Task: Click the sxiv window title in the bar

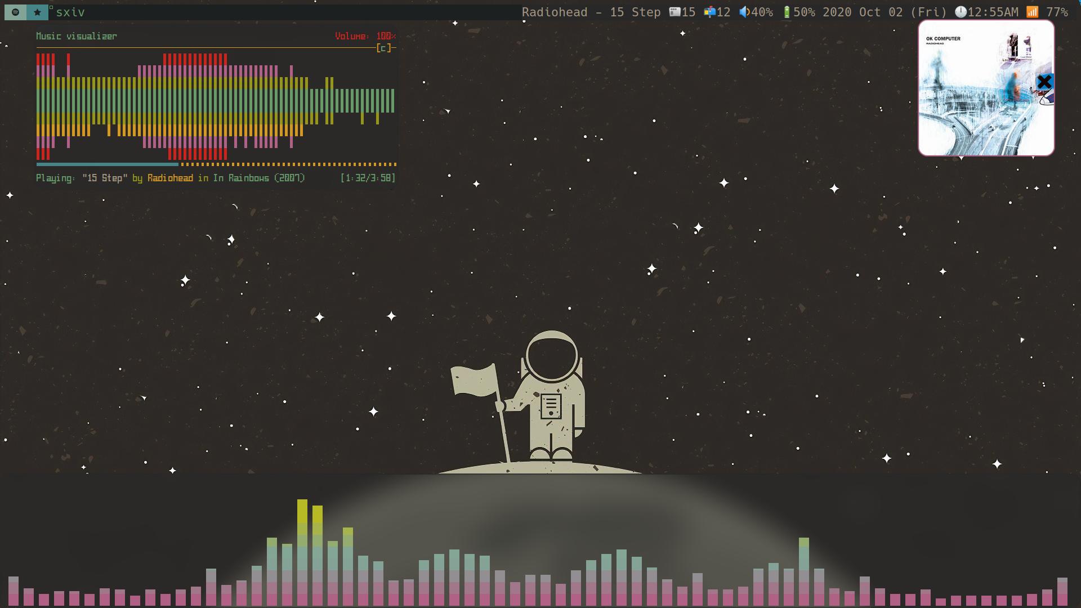Action: pos(70,12)
